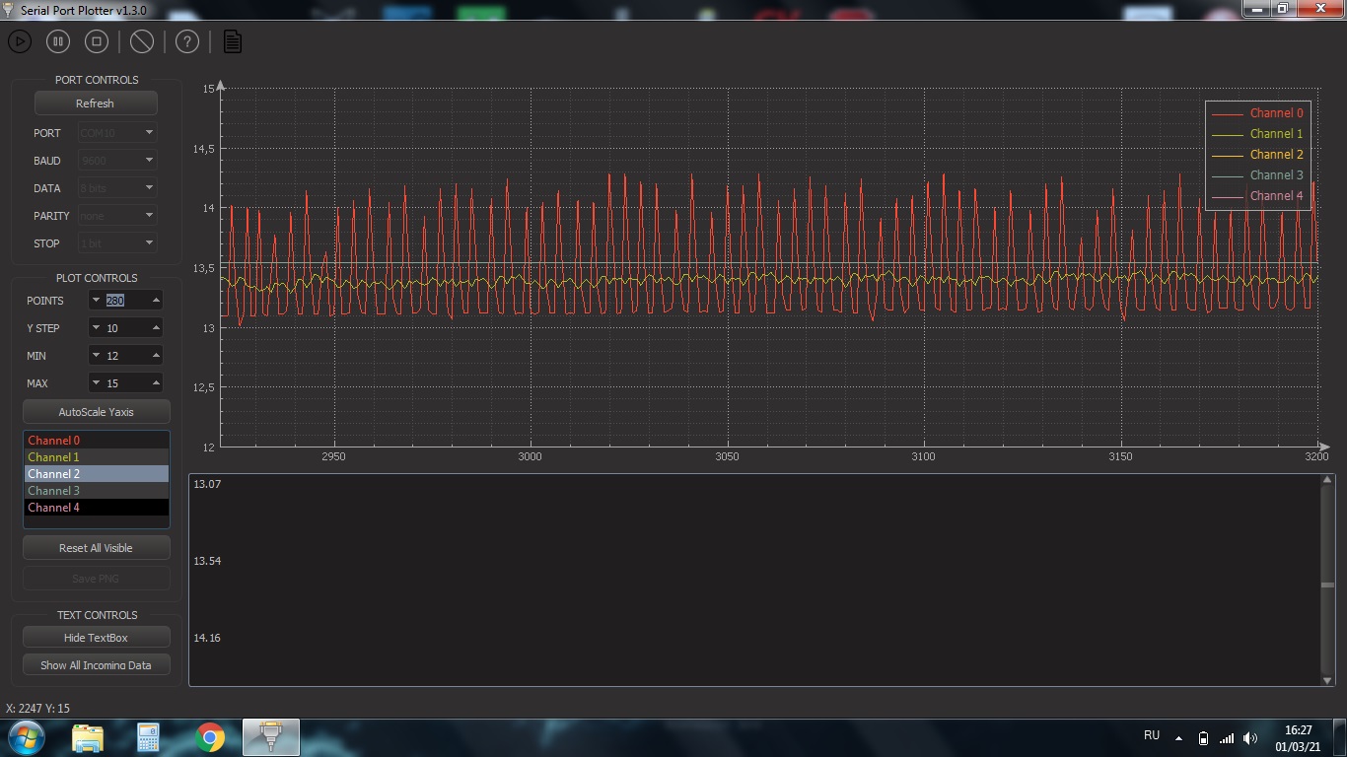Expand the PORT dropdown

point(116,133)
